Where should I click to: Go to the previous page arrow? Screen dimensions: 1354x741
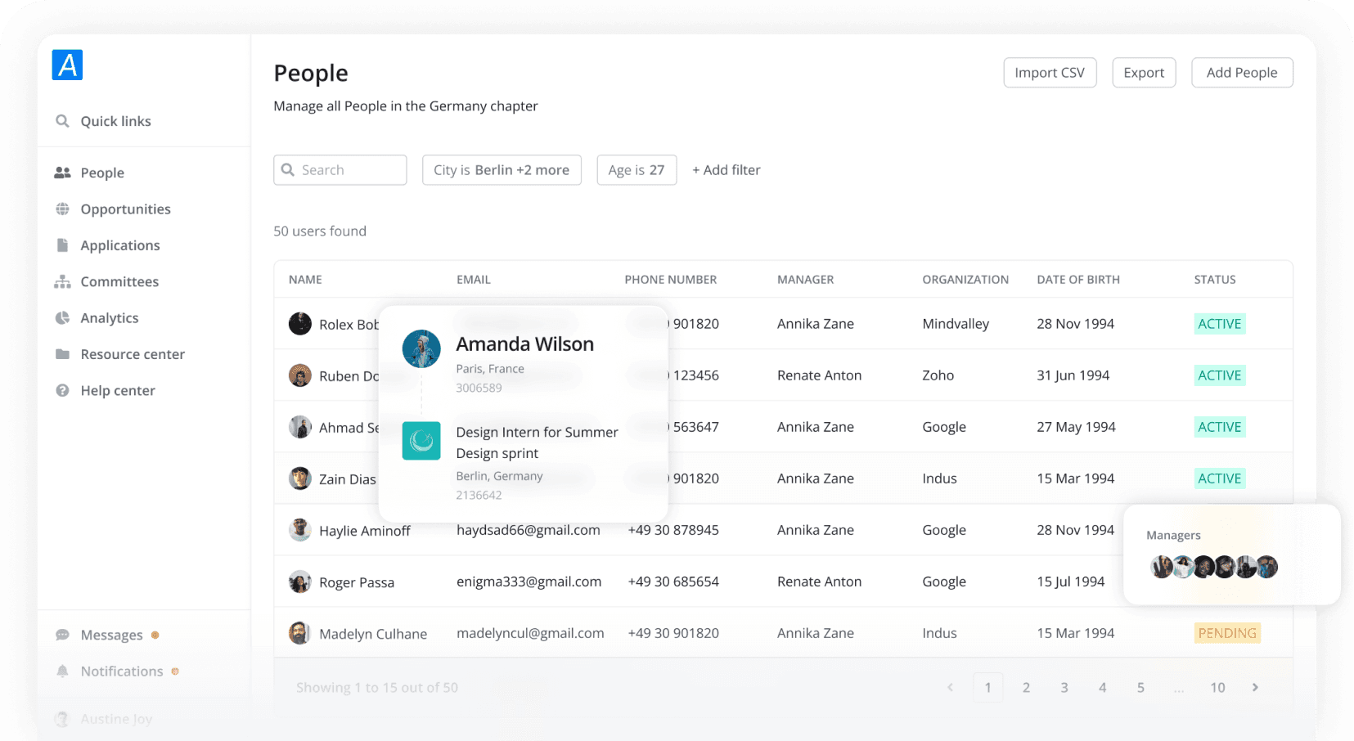coord(950,688)
